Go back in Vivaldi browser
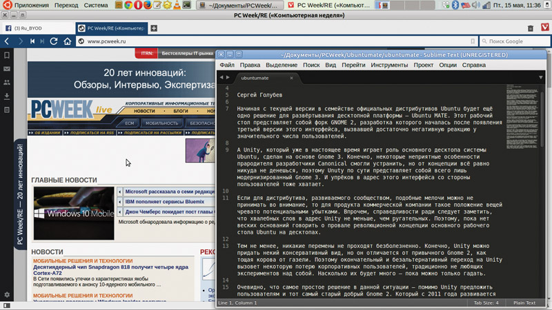This screenshot has height=310, width=552. click(7, 41)
